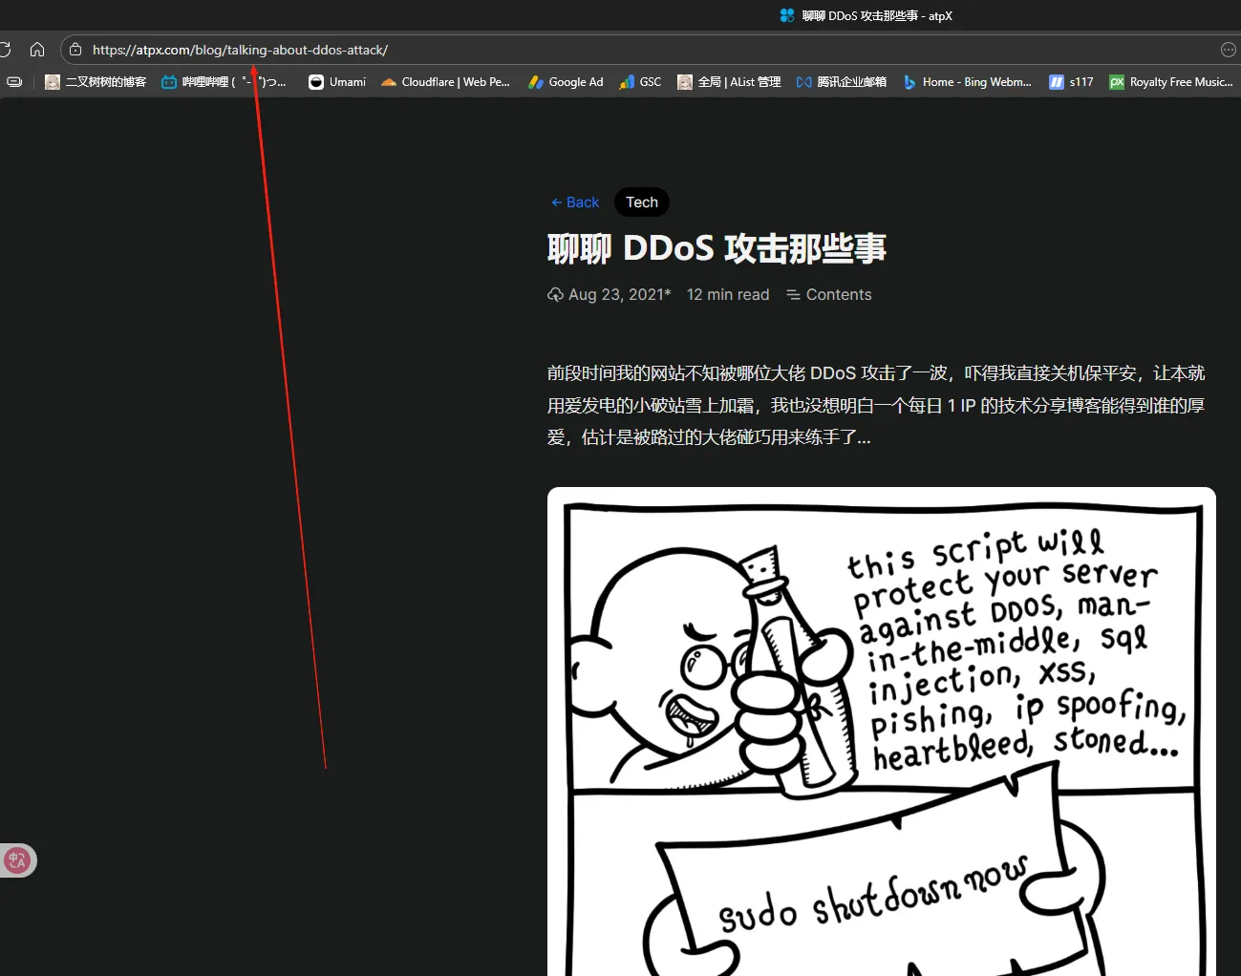Go back using the Back link
Screen dimensions: 1241x976
(x=575, y=202)
